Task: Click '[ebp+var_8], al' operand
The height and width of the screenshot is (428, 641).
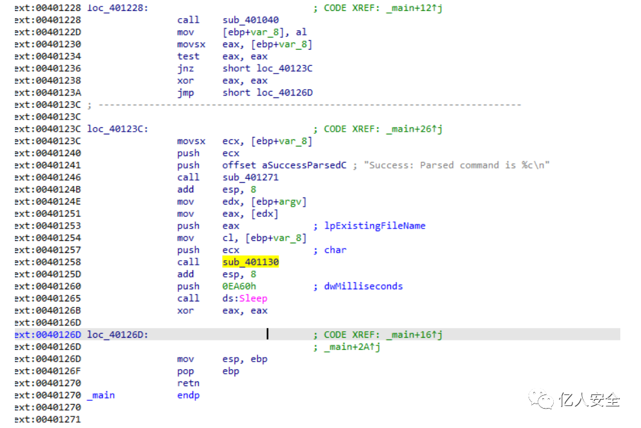Action: tap(264, 32)
